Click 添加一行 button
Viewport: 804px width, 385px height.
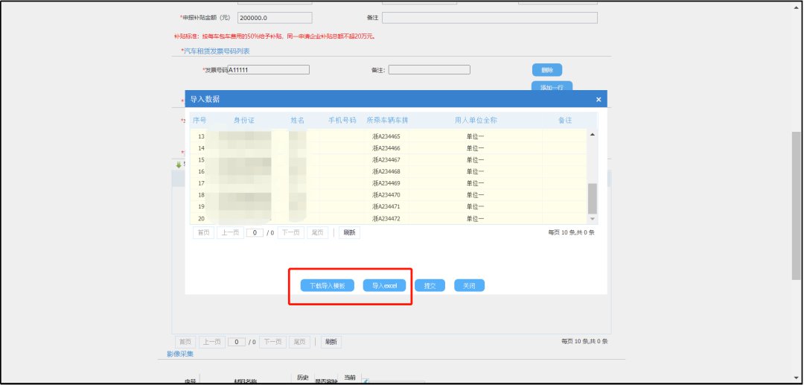(552, 86)
